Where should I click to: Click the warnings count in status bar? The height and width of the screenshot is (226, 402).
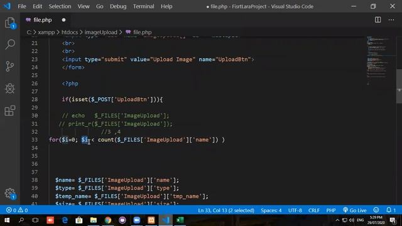click(23, 210)
